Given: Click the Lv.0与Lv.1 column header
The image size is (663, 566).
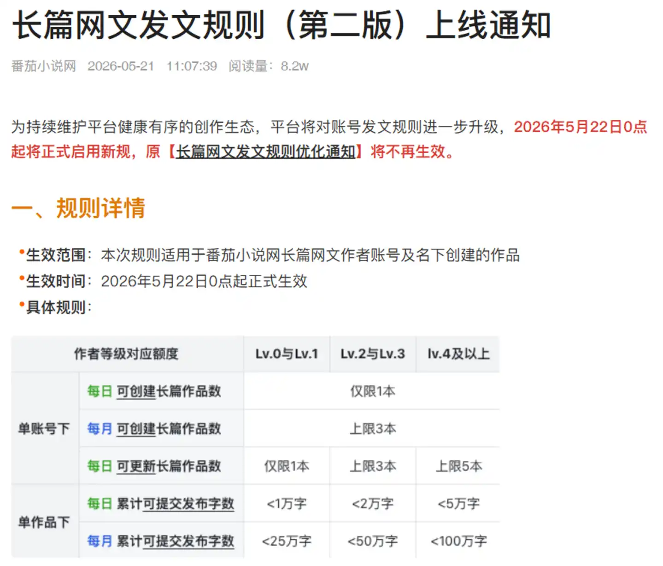Looking at the screenshot, I should [287, 354].
